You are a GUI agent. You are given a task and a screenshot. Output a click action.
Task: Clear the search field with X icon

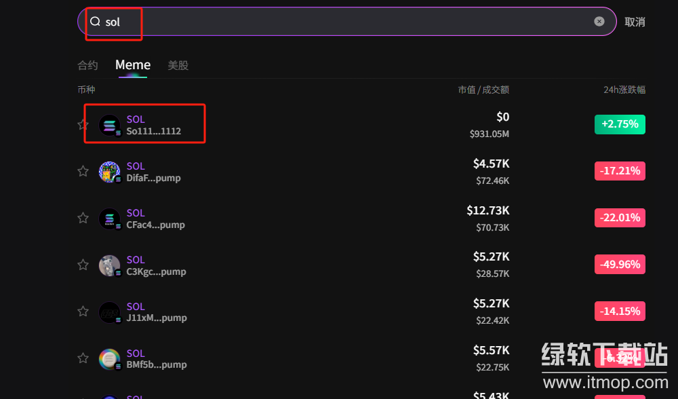pyautogui.click(x=599, y=22)
